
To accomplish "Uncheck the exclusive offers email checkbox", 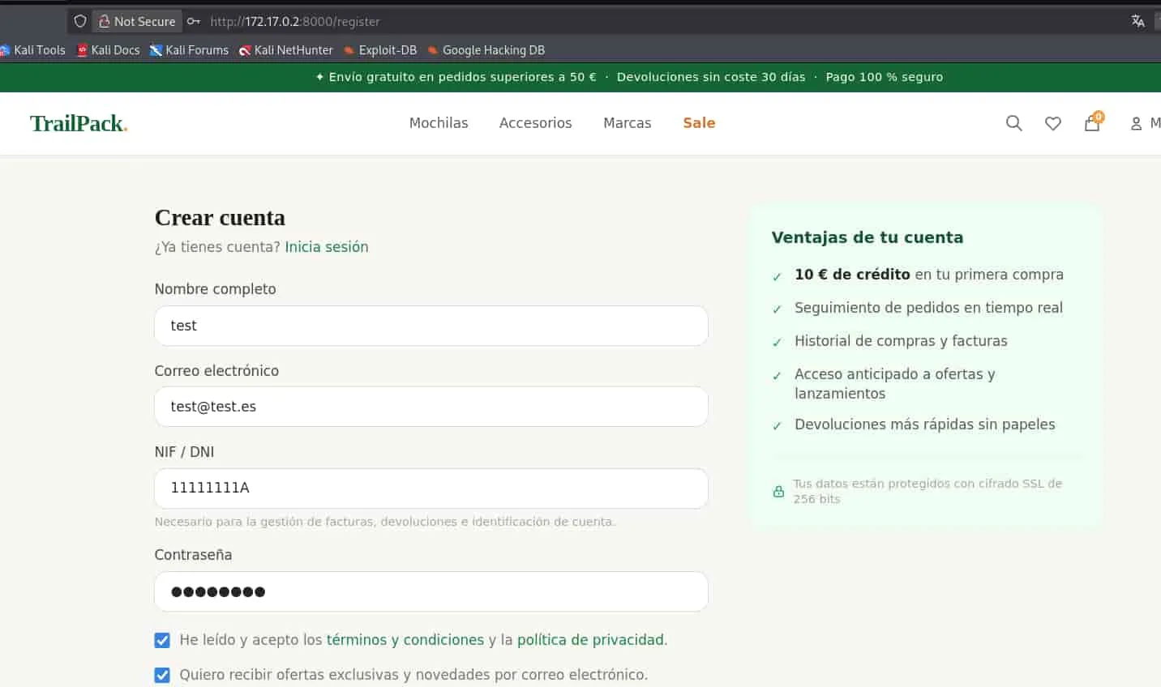I will click(162, 675).
